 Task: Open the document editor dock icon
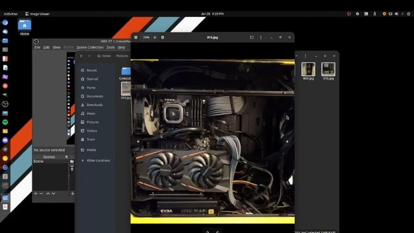pos(5,68)
